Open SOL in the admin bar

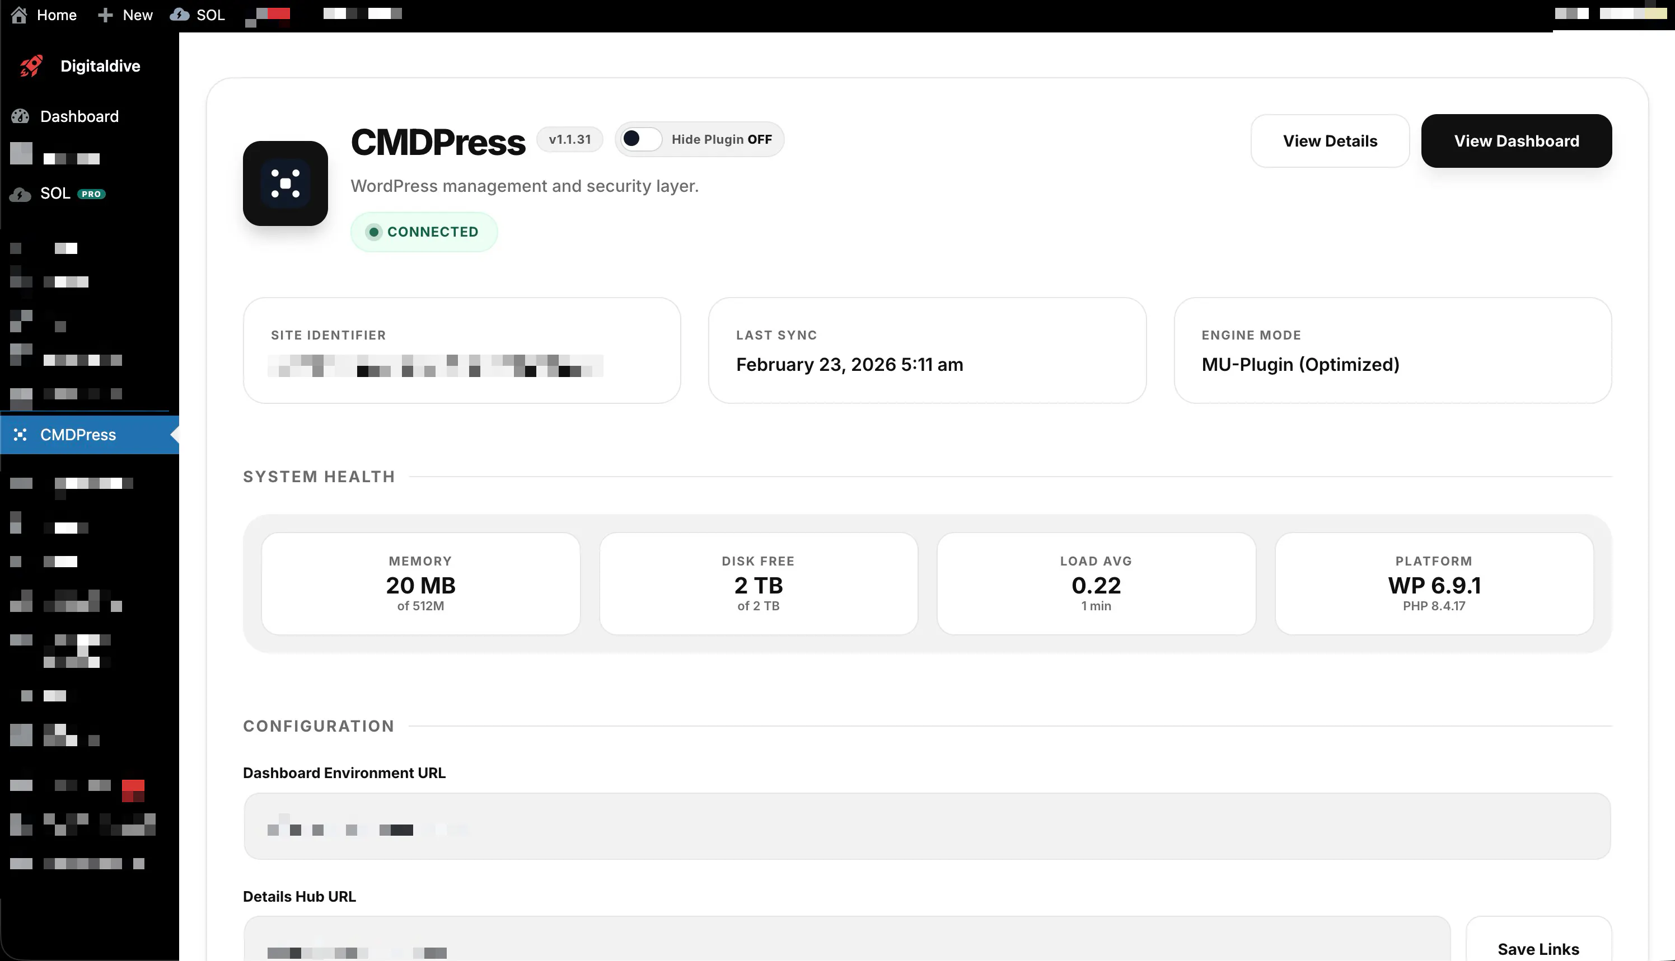pyautogui.click(x=198, y=15)
